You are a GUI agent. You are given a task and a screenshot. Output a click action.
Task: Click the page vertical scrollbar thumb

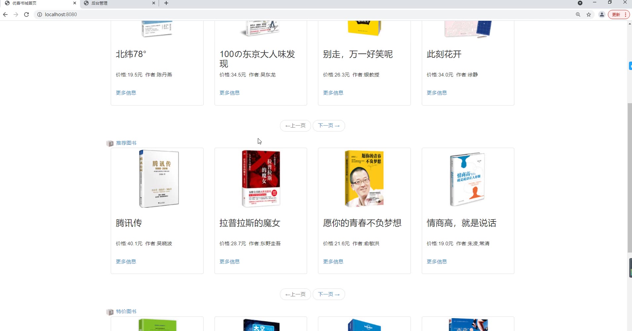click(x=630, y=178)
